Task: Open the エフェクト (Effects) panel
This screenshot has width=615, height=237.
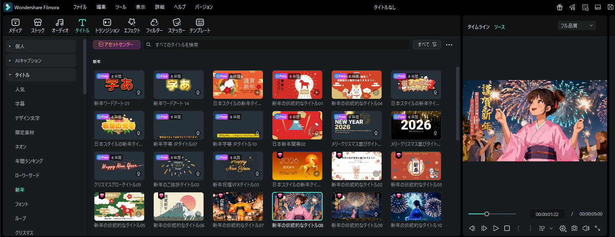Action: coord(132,26)
